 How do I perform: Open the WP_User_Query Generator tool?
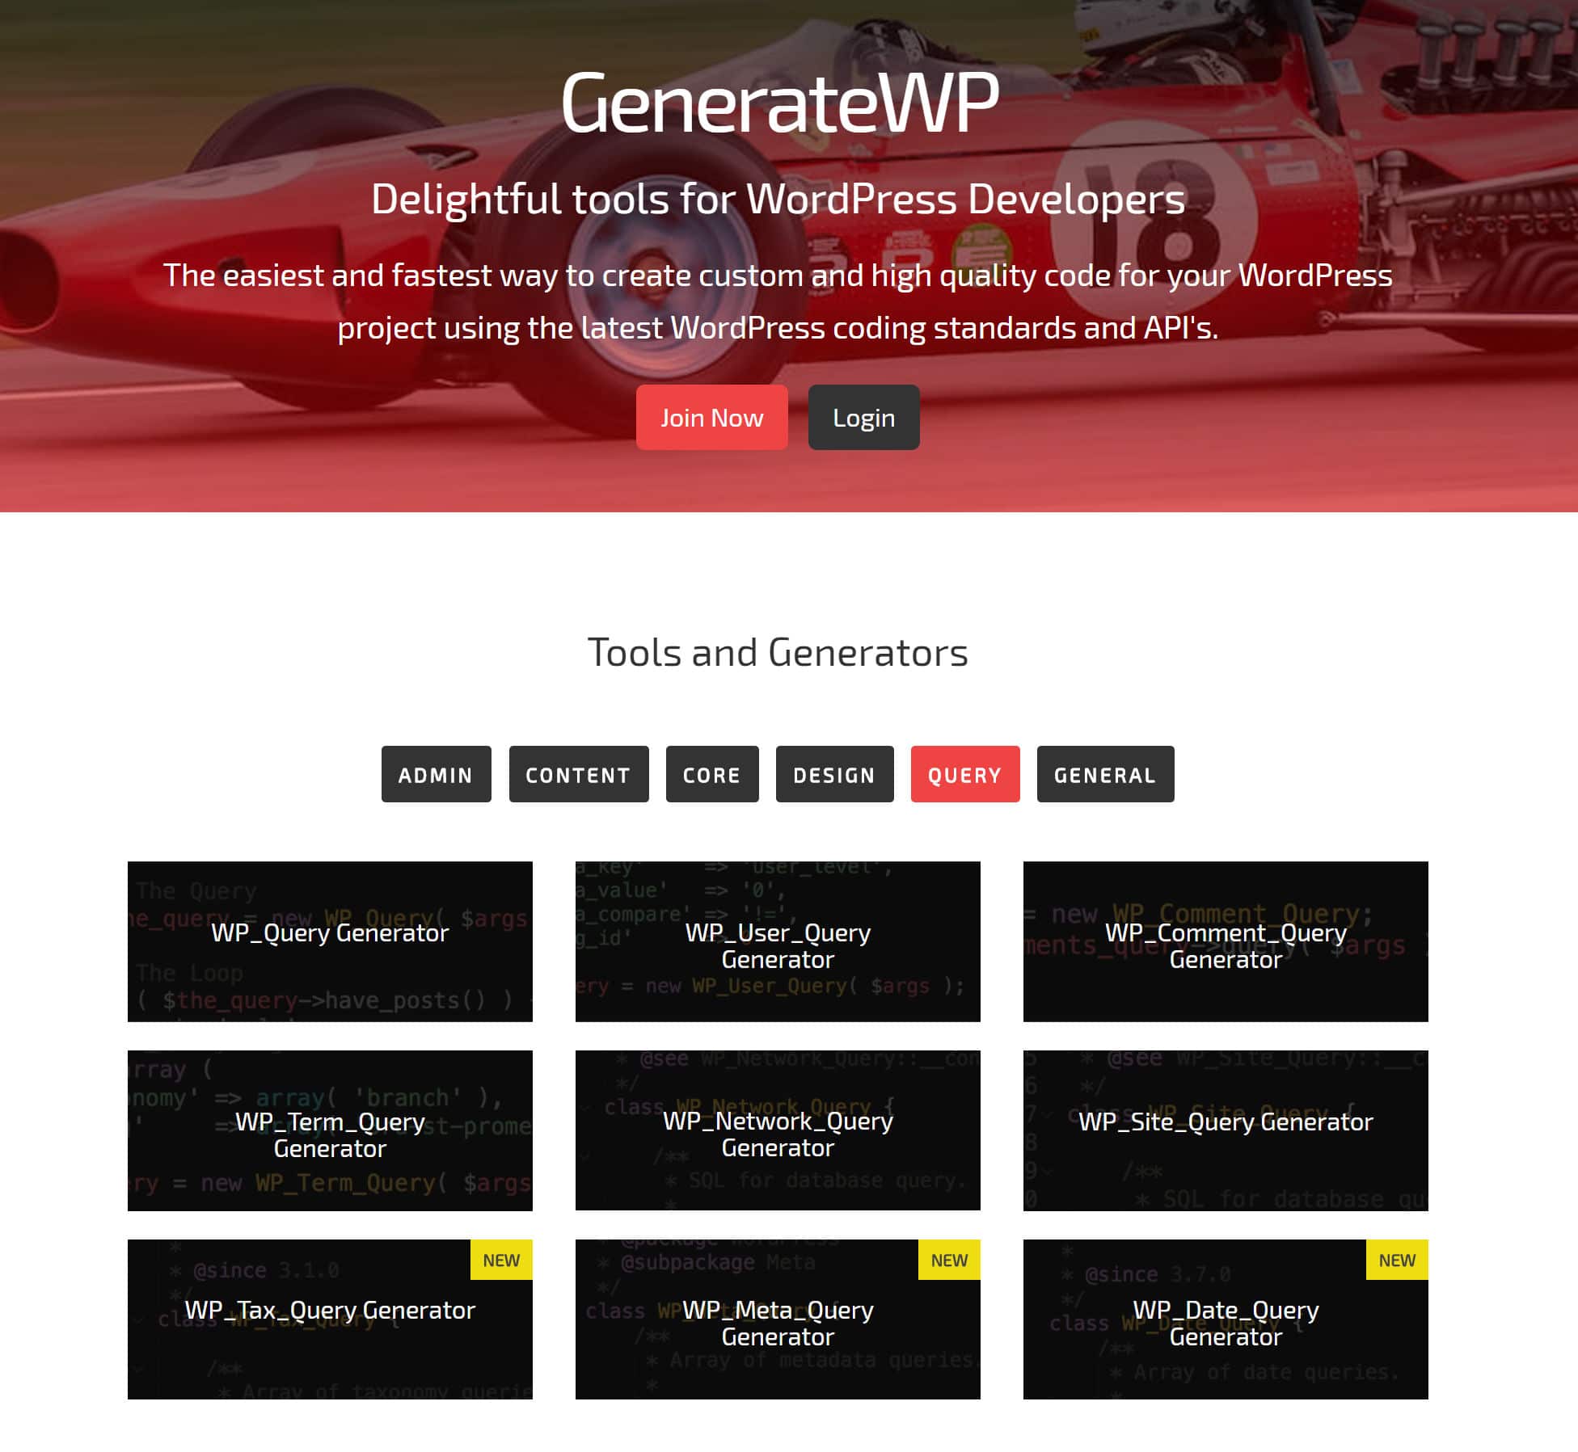(x=778, y=942)
